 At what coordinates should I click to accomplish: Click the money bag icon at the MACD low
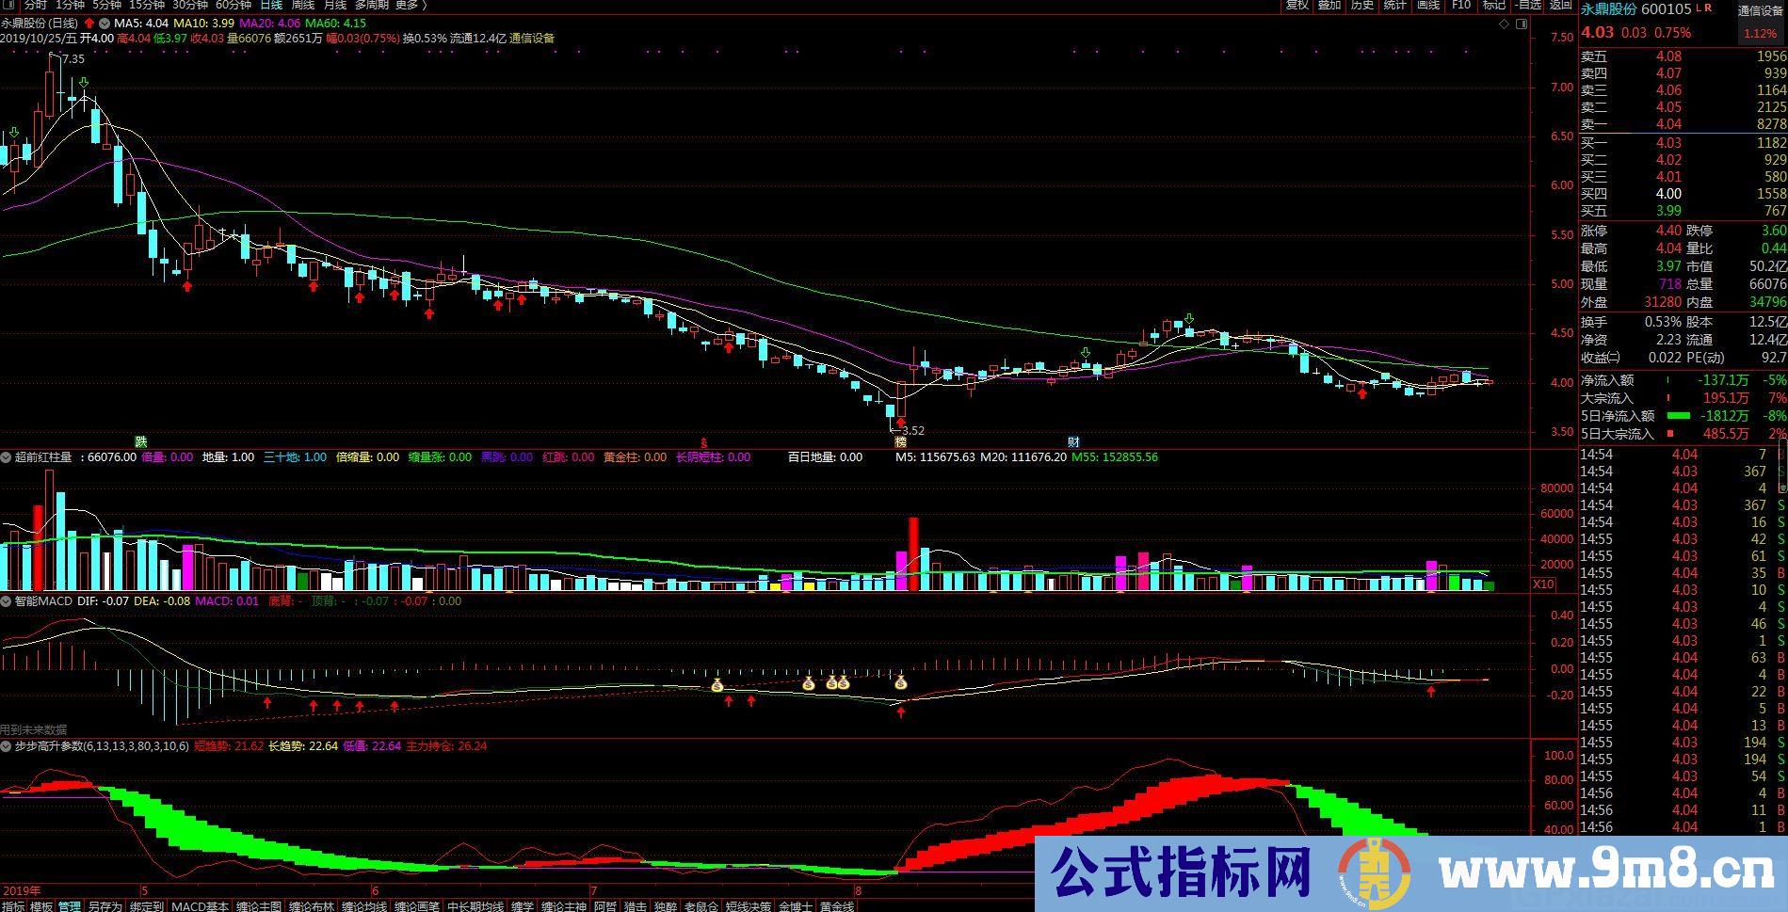coord(901,683)
